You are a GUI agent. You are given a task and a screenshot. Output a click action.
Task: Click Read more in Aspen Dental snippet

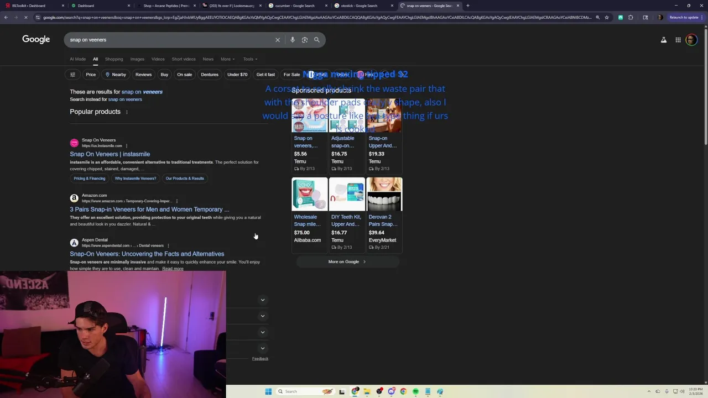pyautogui.click(x=173, y=269)
